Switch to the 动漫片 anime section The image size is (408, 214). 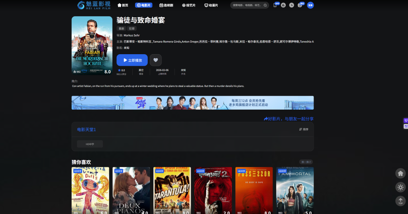click(x=211, y=5)
